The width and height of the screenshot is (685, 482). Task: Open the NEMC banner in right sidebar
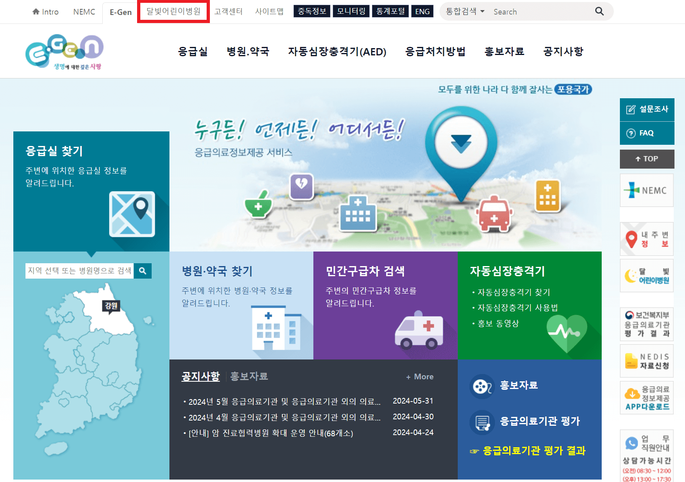coord(646,190)
